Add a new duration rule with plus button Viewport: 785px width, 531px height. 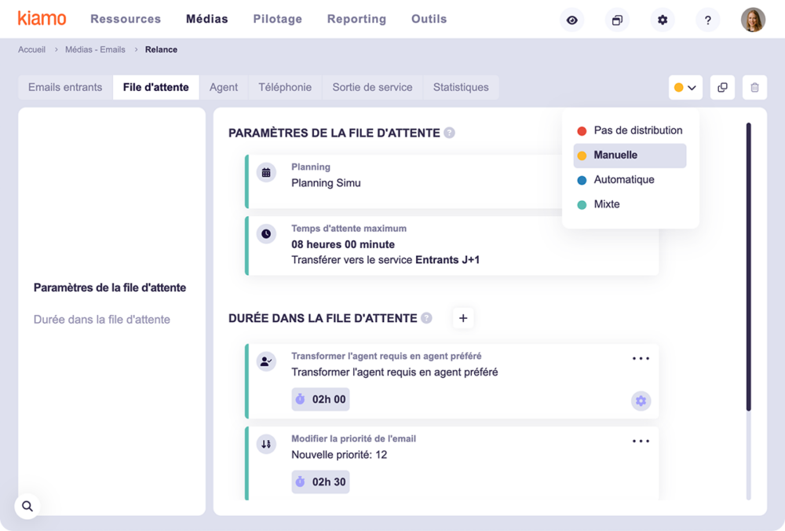tap(463, 318)
